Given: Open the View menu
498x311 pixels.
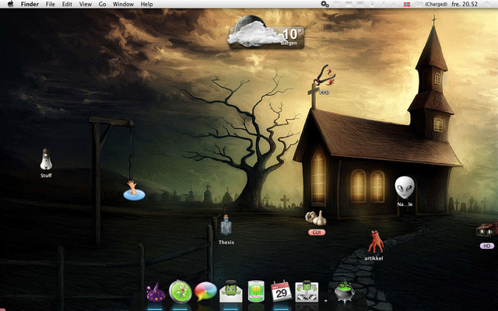Looking at the screenshot, I should click(x=85, y=4).
